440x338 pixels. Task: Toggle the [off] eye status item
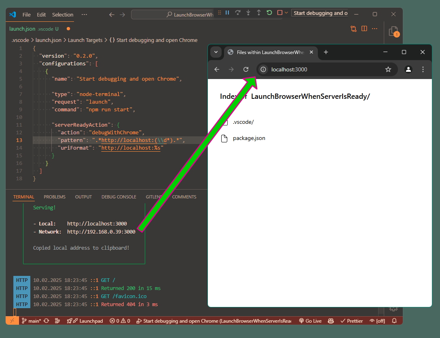click(377, 321)
